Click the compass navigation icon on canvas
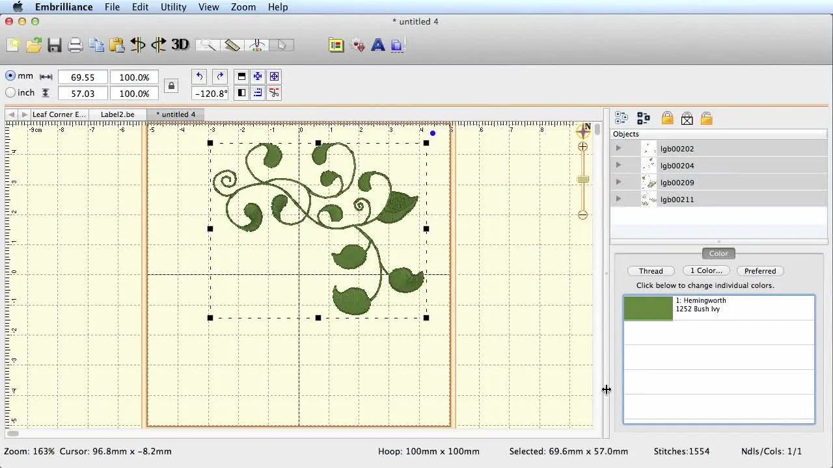The height and width of the screenshot is (468, 833). point(583,131)
